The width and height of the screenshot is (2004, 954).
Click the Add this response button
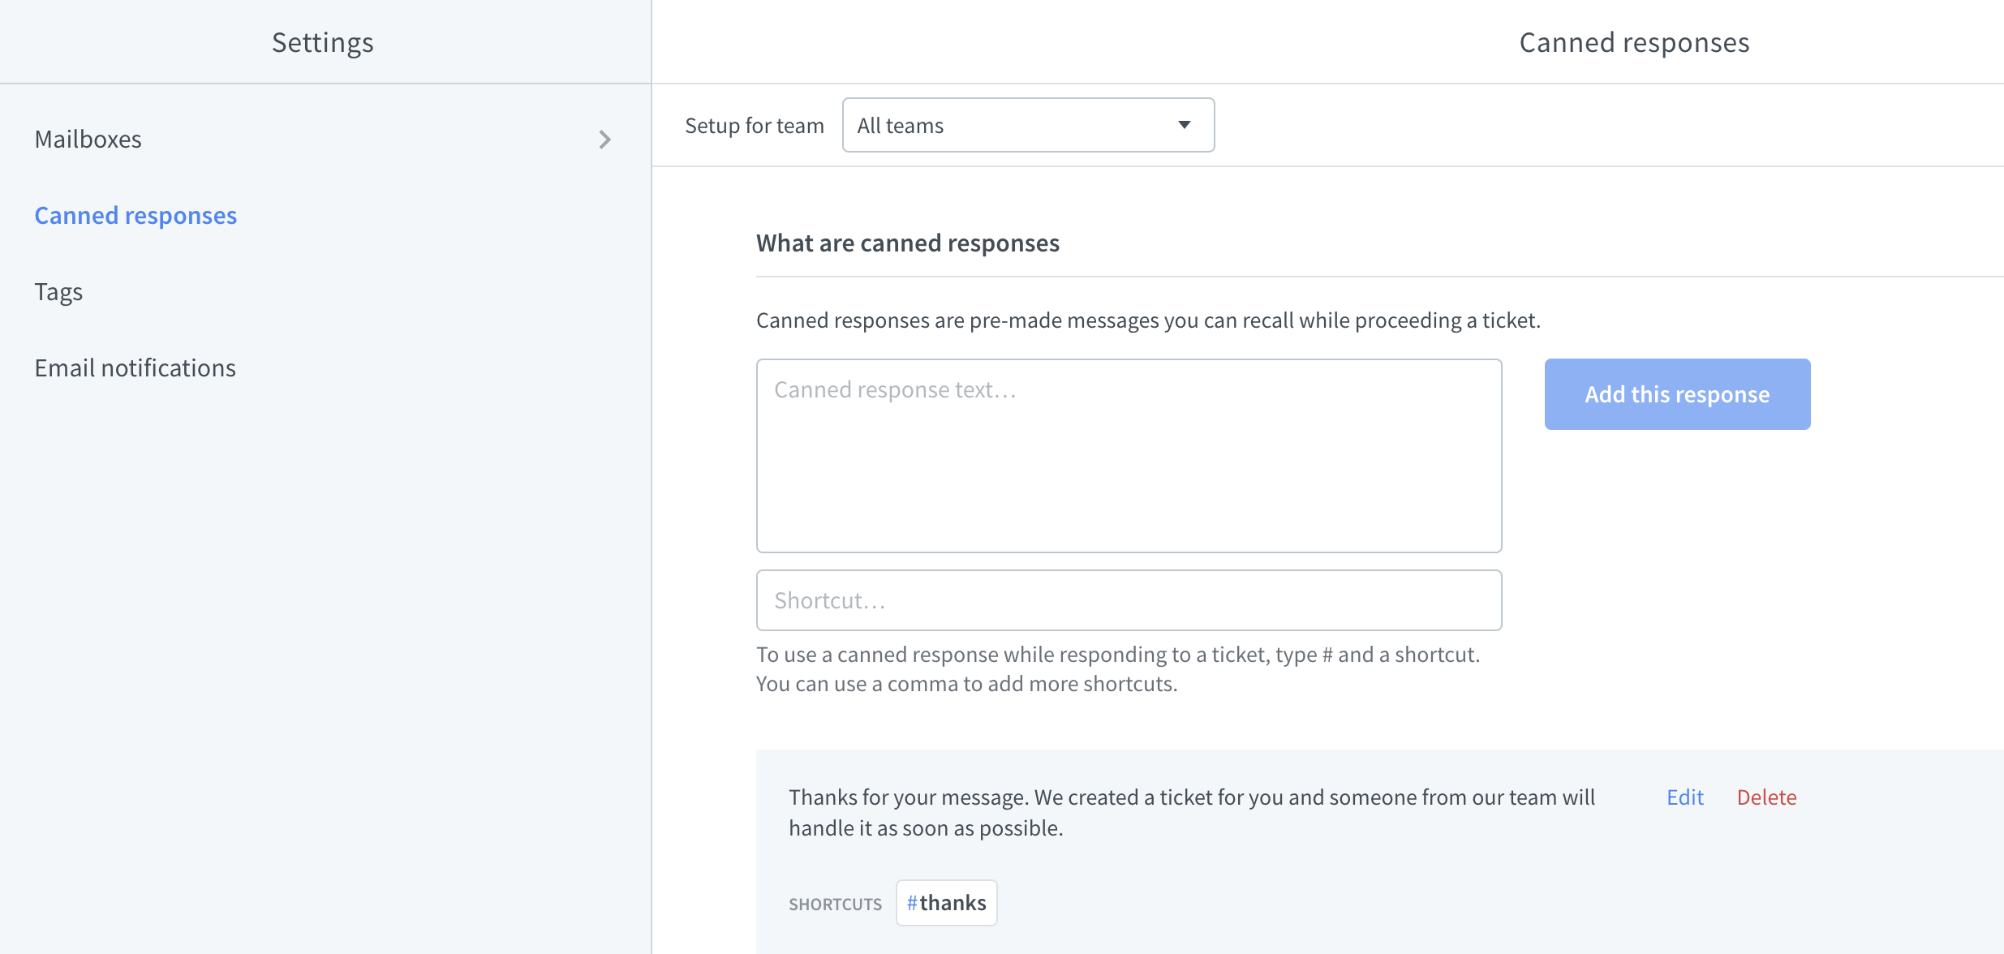tap(1676, 393)
